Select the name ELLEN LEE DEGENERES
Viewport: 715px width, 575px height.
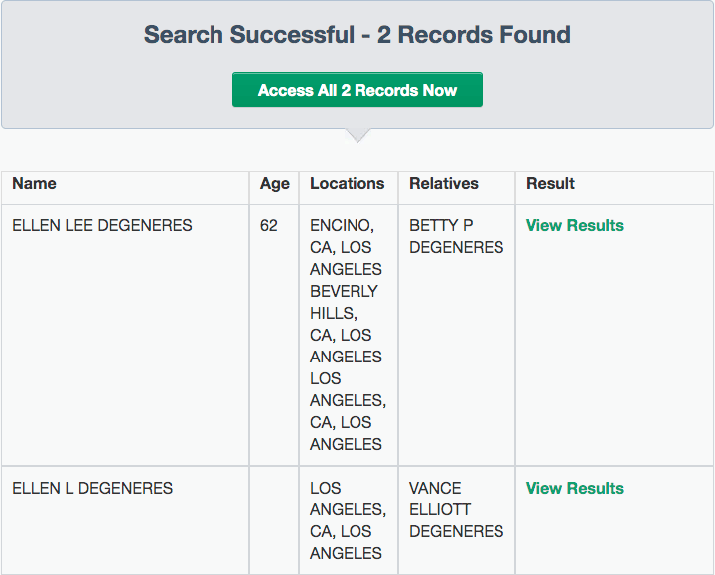click(102, 225)
